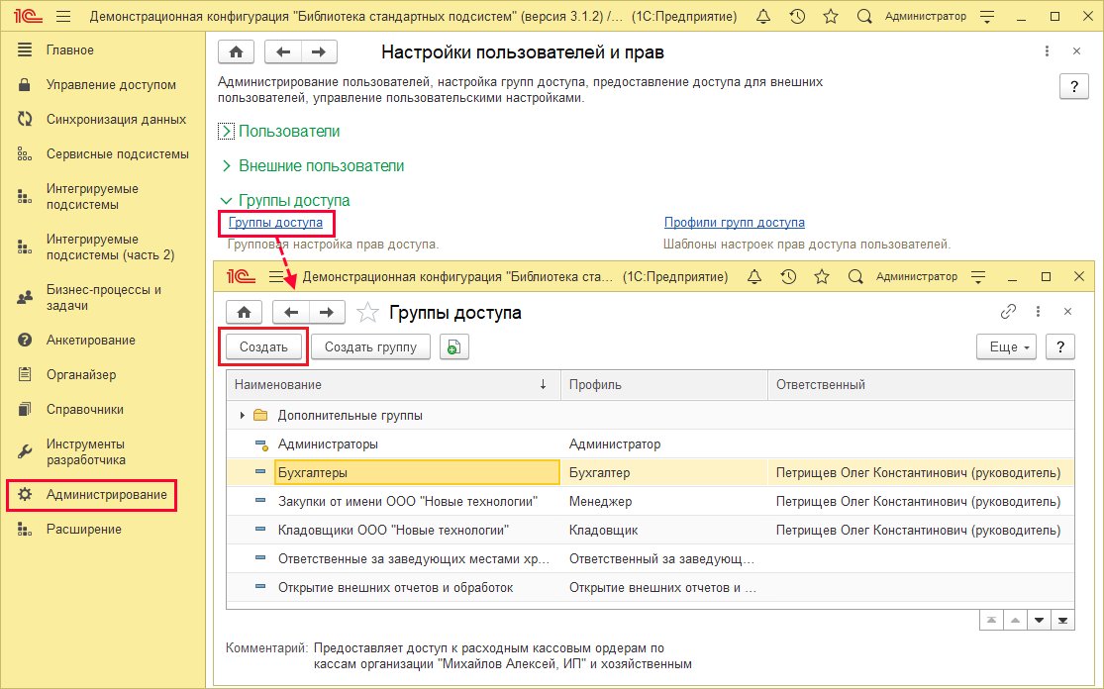Open Справочники section in sidebar
The image size is (1104, 689).
coord(103,409)
